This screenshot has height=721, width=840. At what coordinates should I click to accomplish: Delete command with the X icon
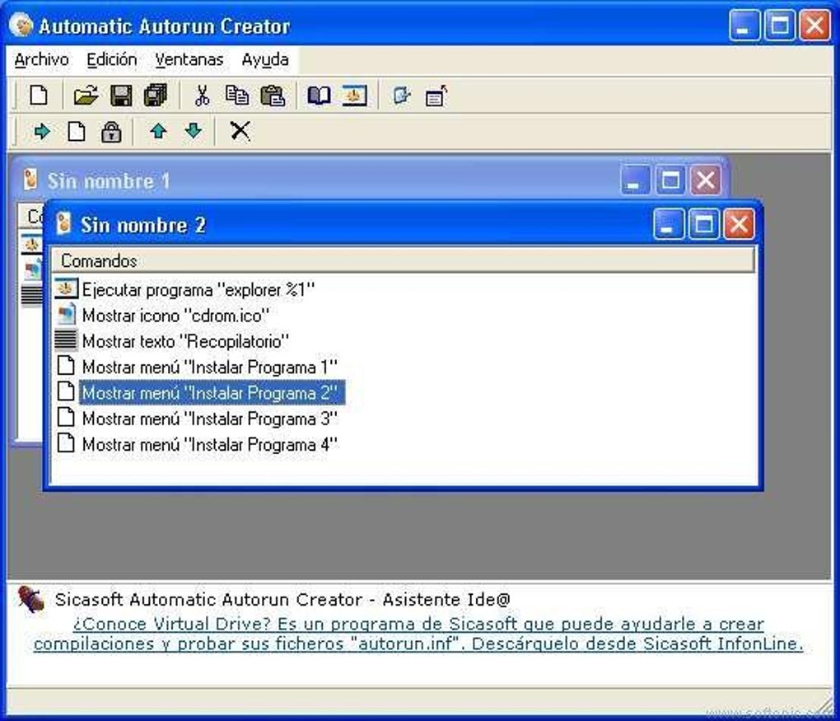click(x=240, y=131)
